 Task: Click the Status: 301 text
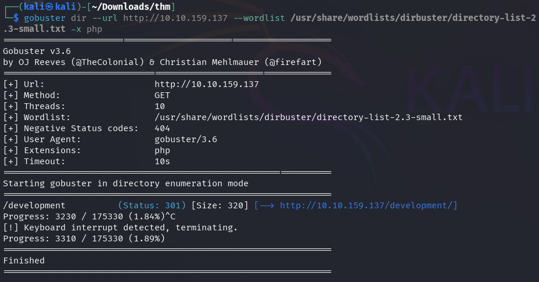152,205
